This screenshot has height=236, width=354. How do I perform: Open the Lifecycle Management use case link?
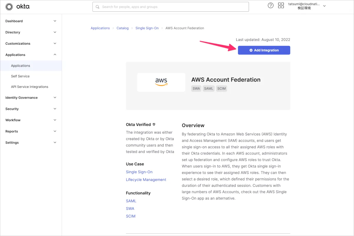pyautogui.click(x=146, y=180)
